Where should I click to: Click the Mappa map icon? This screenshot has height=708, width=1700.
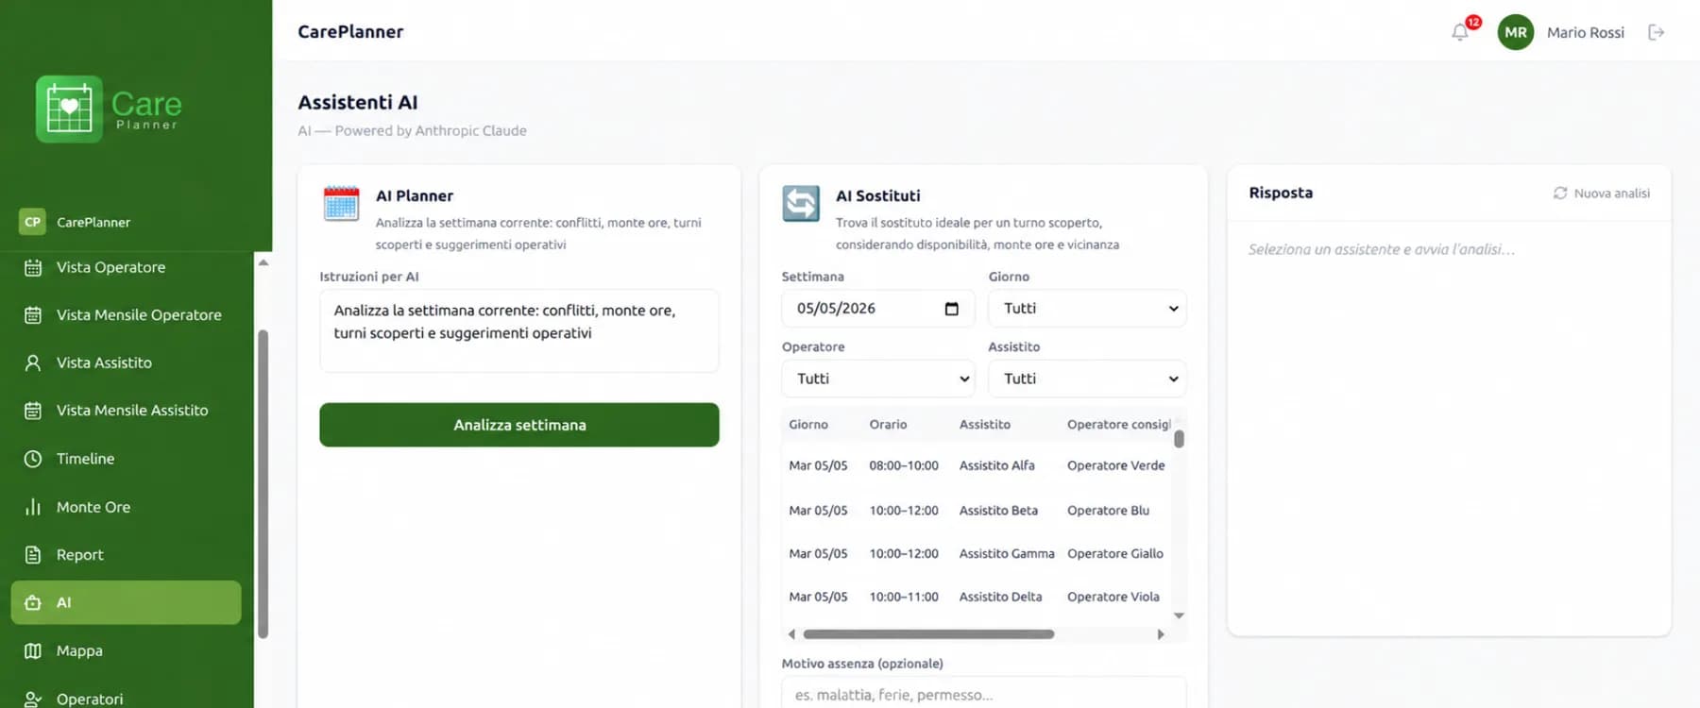coord(33,650)
